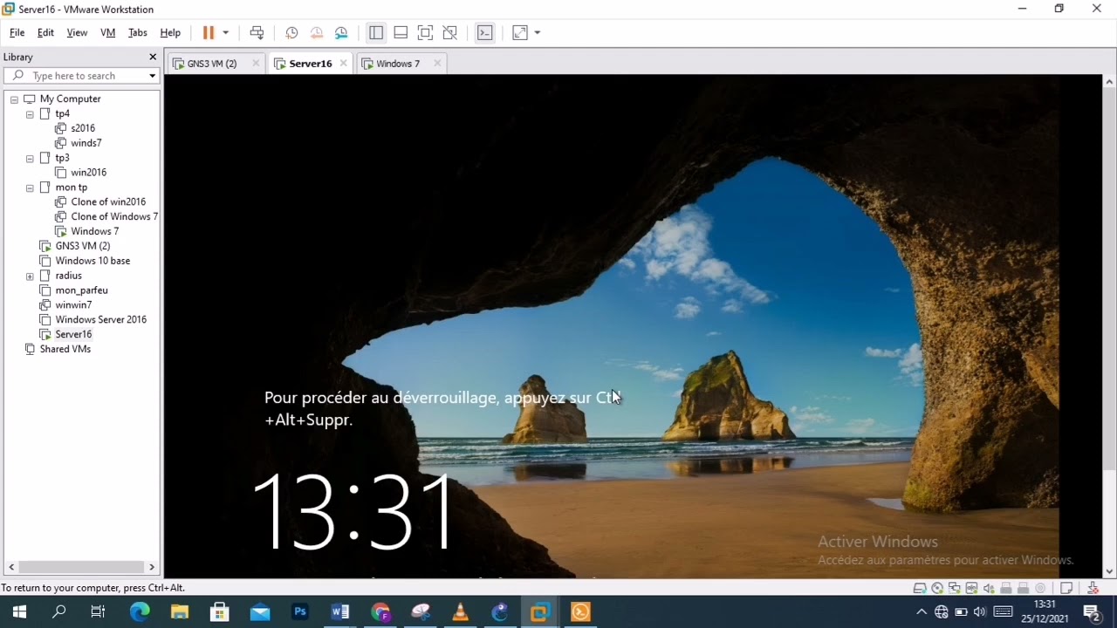This screenshot has width=1117, height=628.
Task: Click the library scrollbar right arrow
Action: pos(152,567)
